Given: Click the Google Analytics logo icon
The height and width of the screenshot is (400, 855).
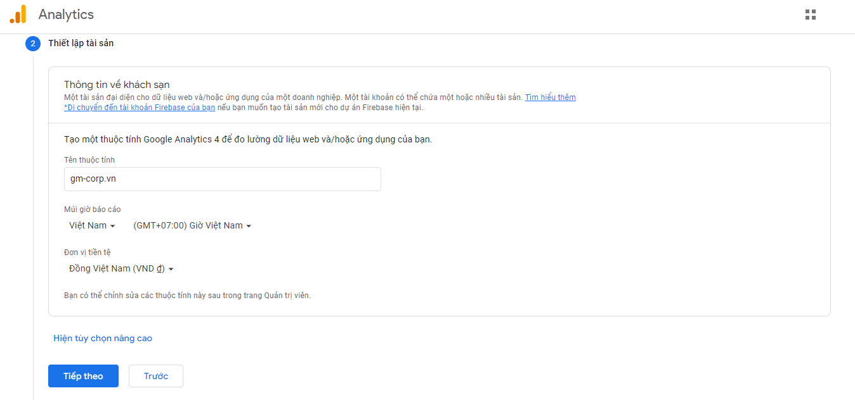Looking at the screenshot, I should point(18,15).
